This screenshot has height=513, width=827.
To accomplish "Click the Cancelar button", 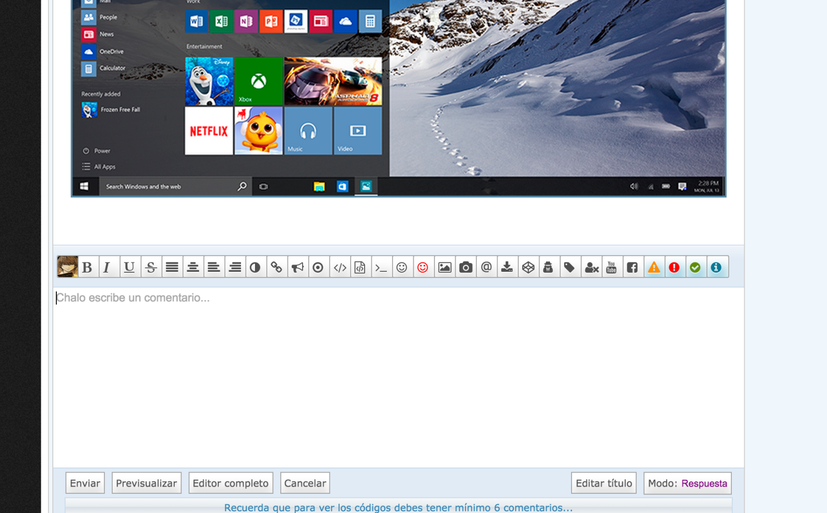I will pyautogui.click(x=305, y=483).
